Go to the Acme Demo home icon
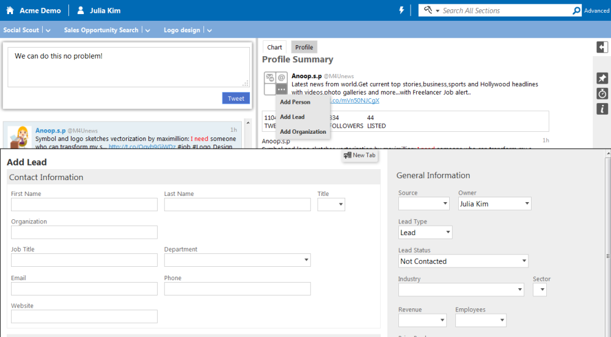Viewport: 611px width, 337px height. pos(10,10)
